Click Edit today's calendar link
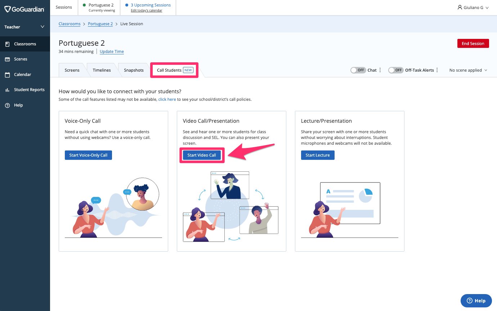Viewport: 497px width, 311px height. [146, 10]
